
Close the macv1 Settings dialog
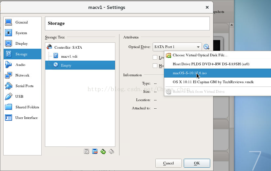(207, 7)
